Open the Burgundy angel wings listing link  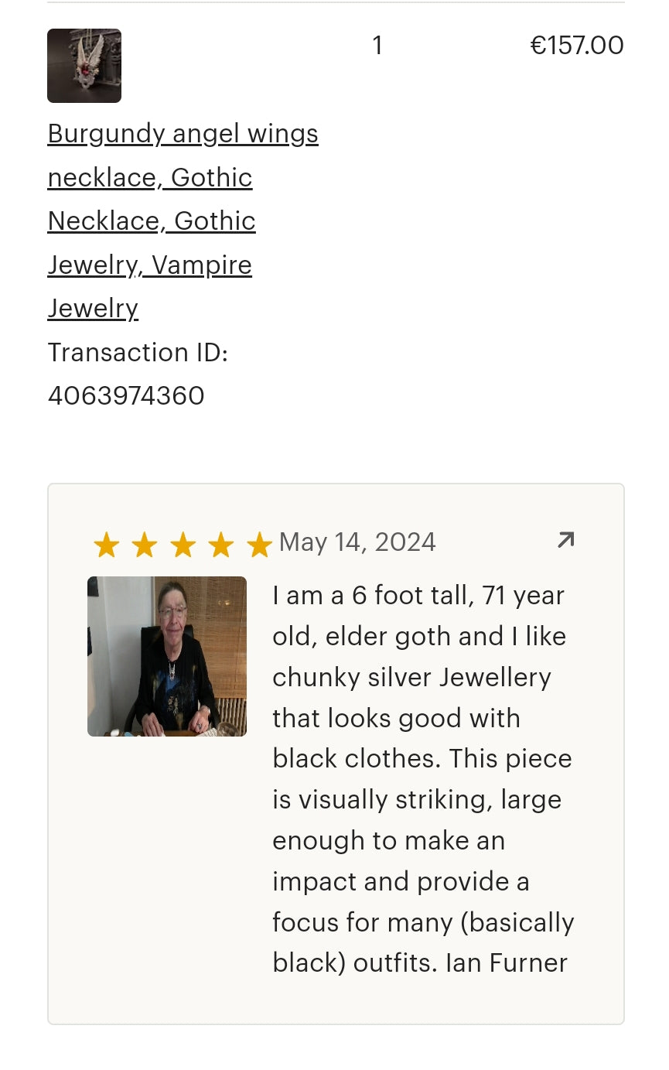pyautogui.click(x=183, y=134)
